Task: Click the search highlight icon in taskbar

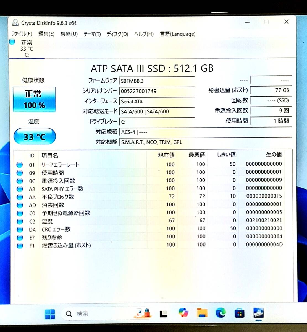Action: pyautogui.click(x=142, y=313)
